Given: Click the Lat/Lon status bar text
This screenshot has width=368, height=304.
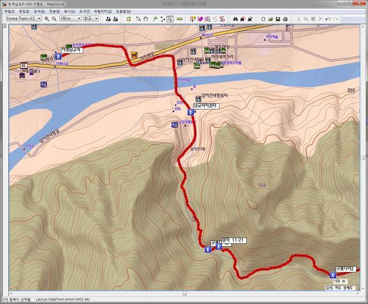Looking at the screenshot, I should [x=63, y=299].
